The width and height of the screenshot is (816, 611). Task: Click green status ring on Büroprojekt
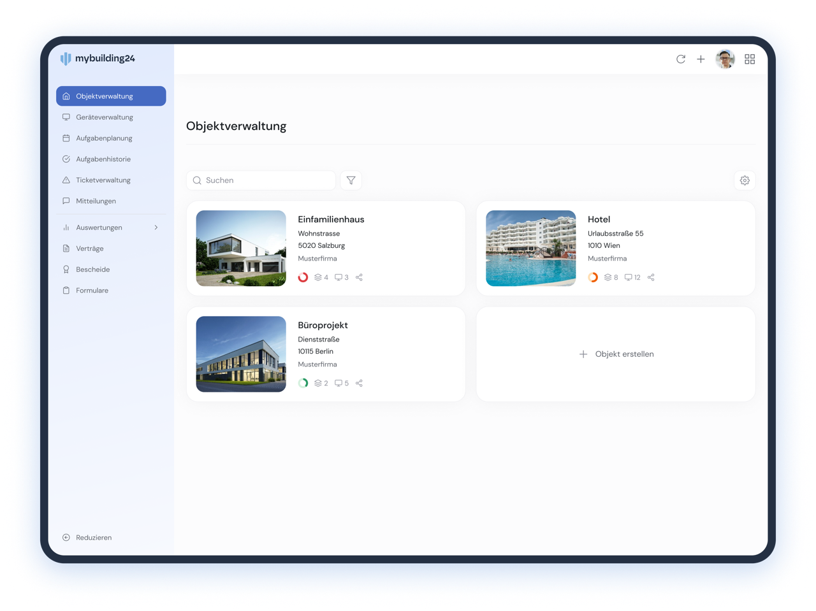(x=303, y=383)
